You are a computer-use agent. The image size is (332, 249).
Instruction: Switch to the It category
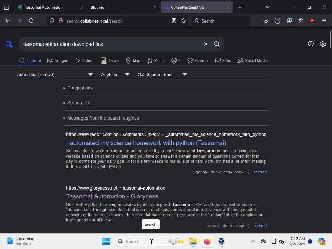click(176, 61)
